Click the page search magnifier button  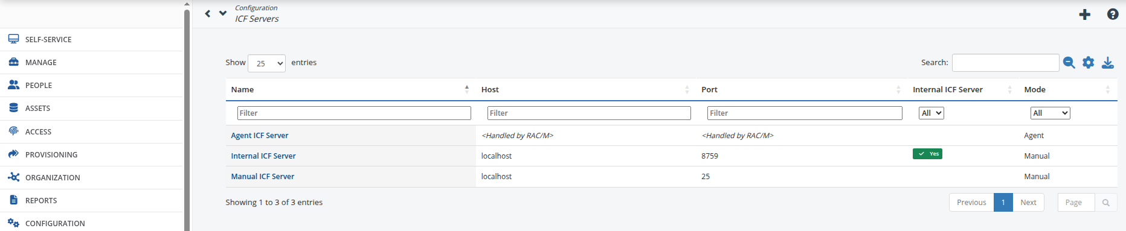(1105, 203)
